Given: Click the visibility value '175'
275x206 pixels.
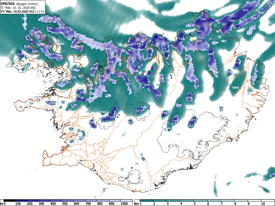Looking at the screenshot, I should [238, 63].
